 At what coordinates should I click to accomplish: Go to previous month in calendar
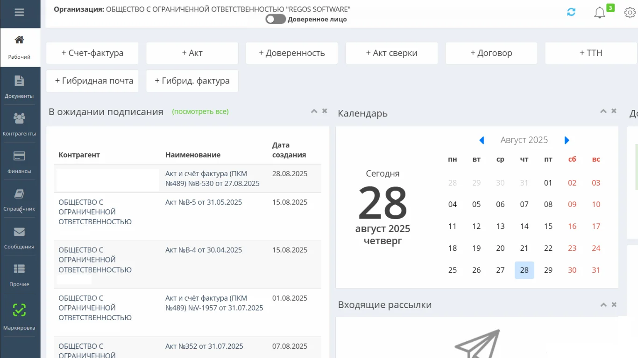482,140
